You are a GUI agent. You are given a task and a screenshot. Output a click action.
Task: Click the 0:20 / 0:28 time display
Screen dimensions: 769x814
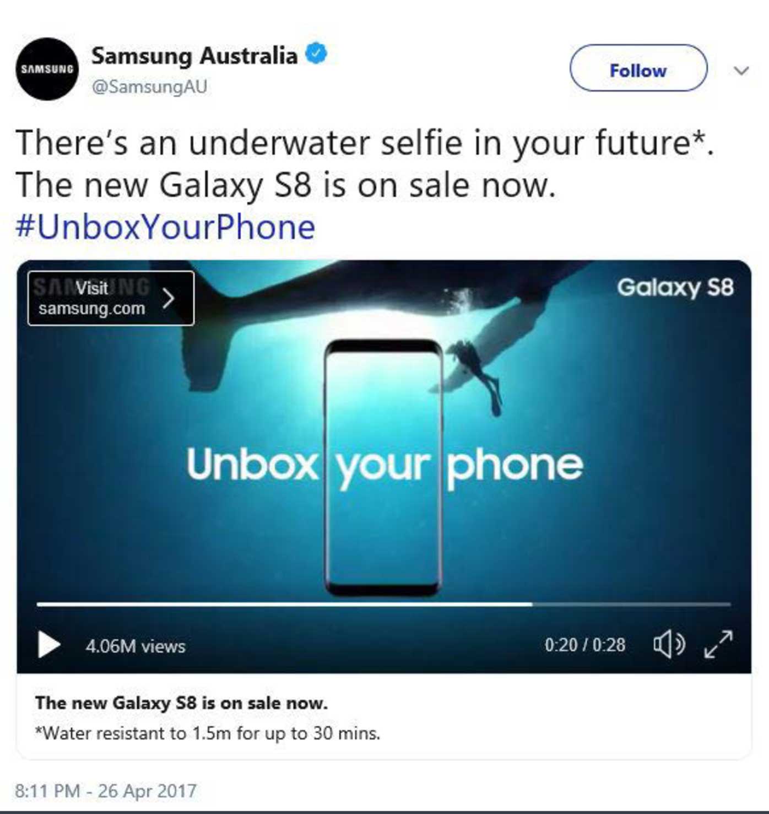585,645
